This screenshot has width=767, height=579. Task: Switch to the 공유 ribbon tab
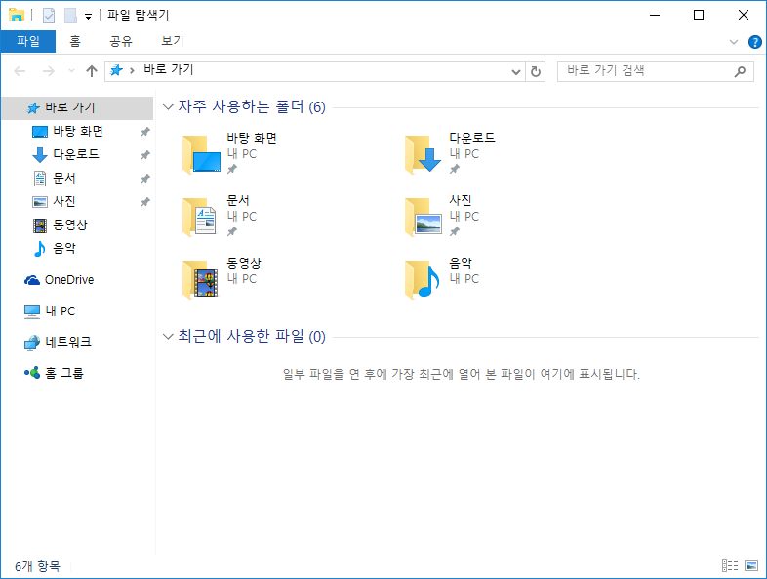pos(121,41)
